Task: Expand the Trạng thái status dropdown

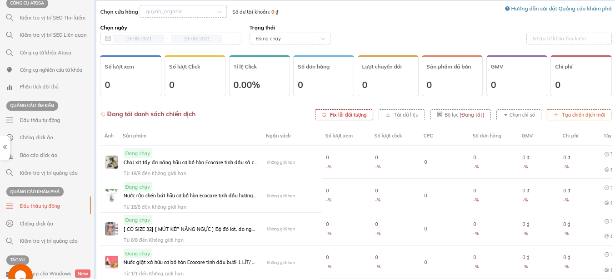Action: 290,39
